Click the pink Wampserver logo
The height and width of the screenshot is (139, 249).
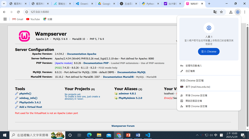click(24, 36)
